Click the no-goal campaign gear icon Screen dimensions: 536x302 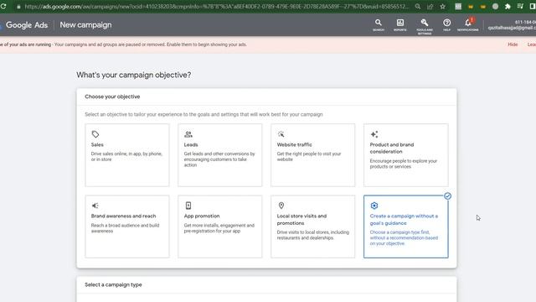pos(374,206)
